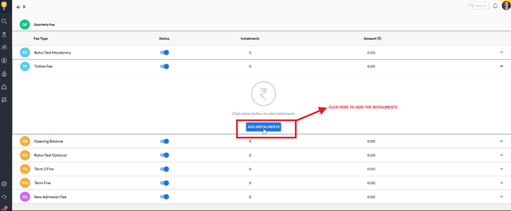The image size is (511, 211).
Task: Collapse the Tuition Fee row
Action: 501,66
